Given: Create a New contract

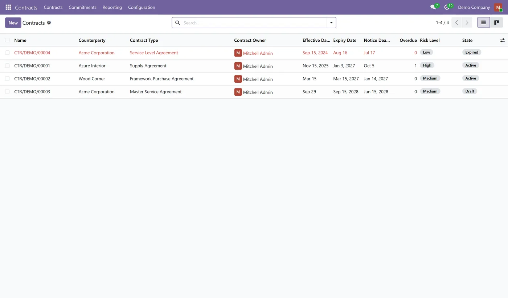Looking at the screenshot, I should (13, 22).
